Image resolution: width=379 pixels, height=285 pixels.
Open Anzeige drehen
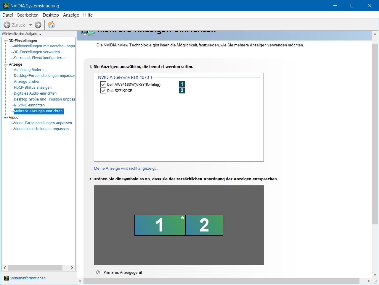[27, 82]
